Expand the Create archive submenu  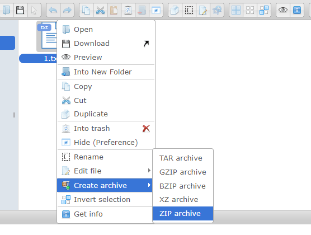coord(105,185)
